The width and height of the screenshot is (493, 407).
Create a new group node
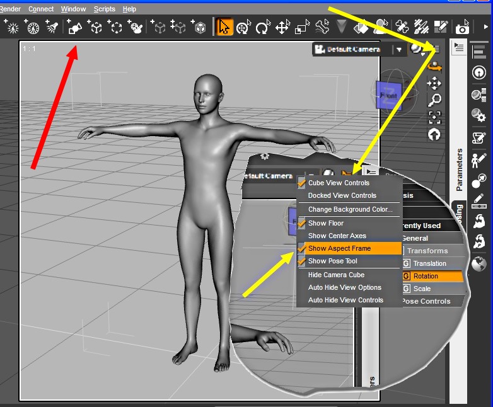click(115, 27)
